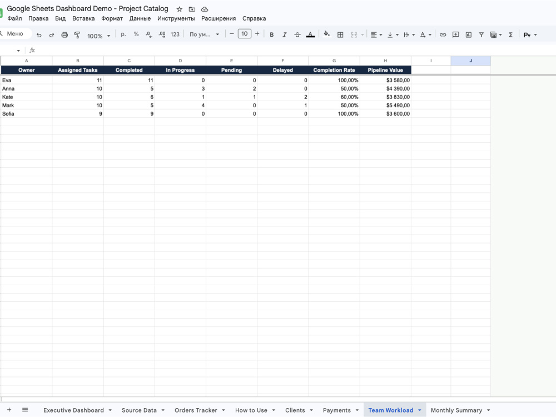The width and height of the screenshot is (556, 417).
Task: Open the Файл menu
Action: (14, 18)
